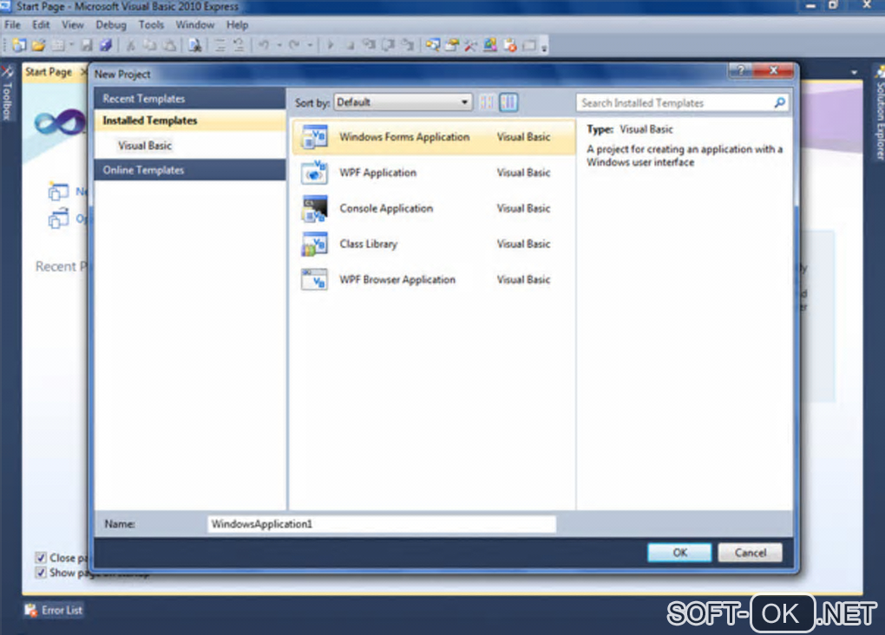Switch templates to medium icons view
The width and height of the screenshot is (885, 635).
[x=508, y=102]
